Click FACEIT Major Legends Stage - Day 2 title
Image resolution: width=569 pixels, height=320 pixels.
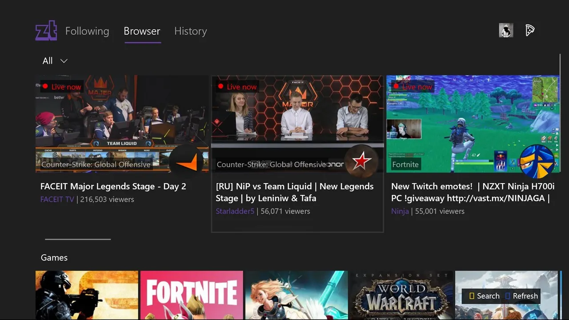pos(113,187)
